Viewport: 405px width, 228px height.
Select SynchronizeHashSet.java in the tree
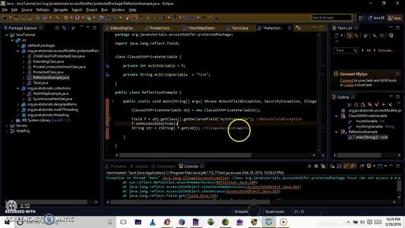53,99
